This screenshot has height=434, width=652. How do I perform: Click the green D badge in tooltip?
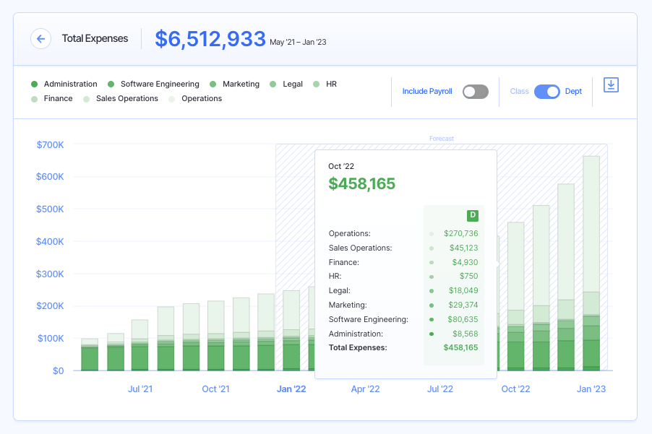tap(473, 215)
